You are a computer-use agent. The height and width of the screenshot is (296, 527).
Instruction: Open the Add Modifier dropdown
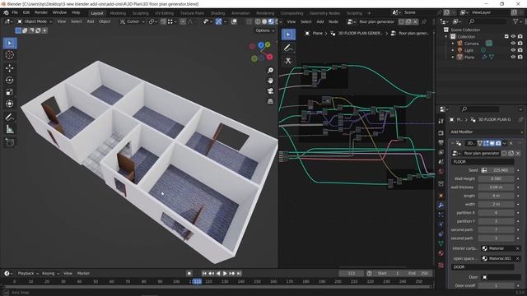coord(487,132)
